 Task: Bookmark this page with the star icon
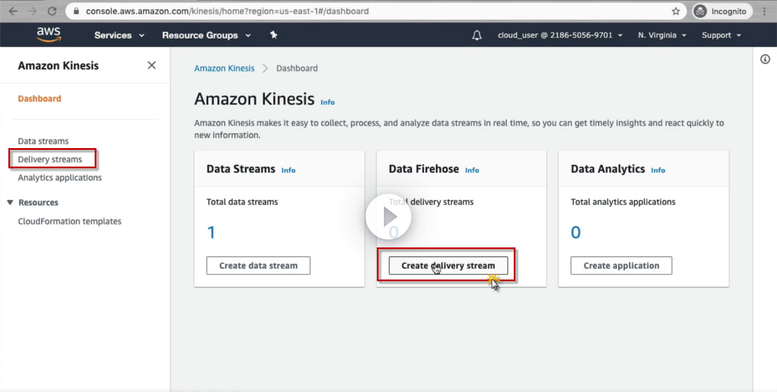click(676, 11)
